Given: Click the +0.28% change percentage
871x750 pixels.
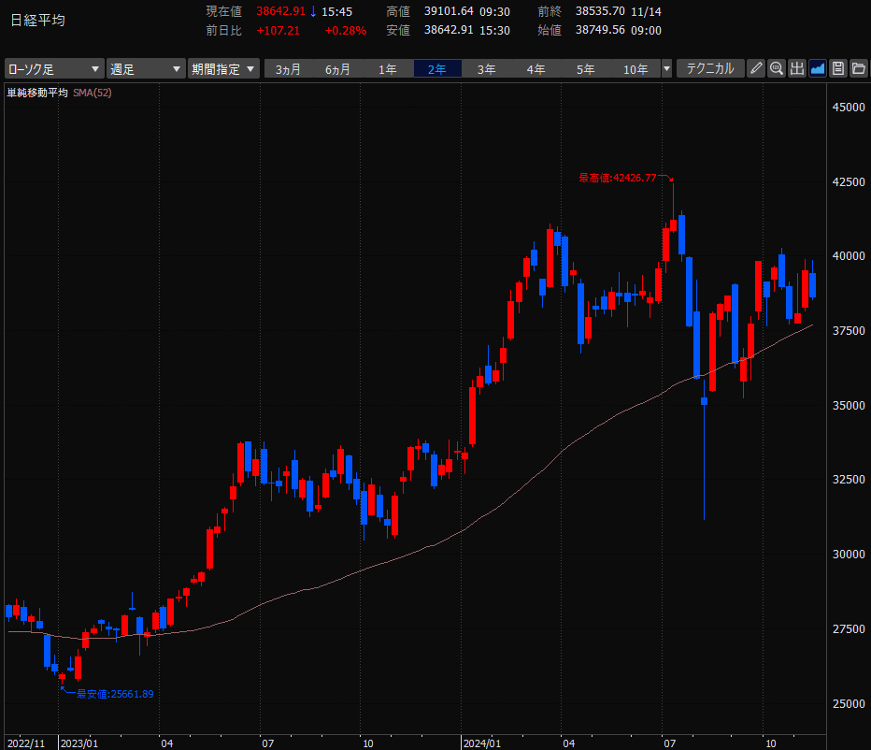Looking at the screenshot, I should tap(346, 31).
